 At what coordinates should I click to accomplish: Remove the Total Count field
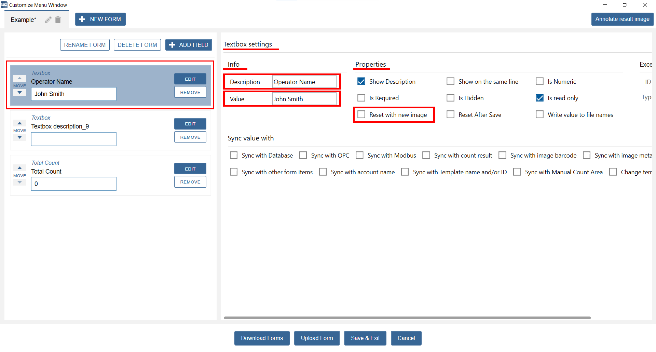click(x=190, y=182)
